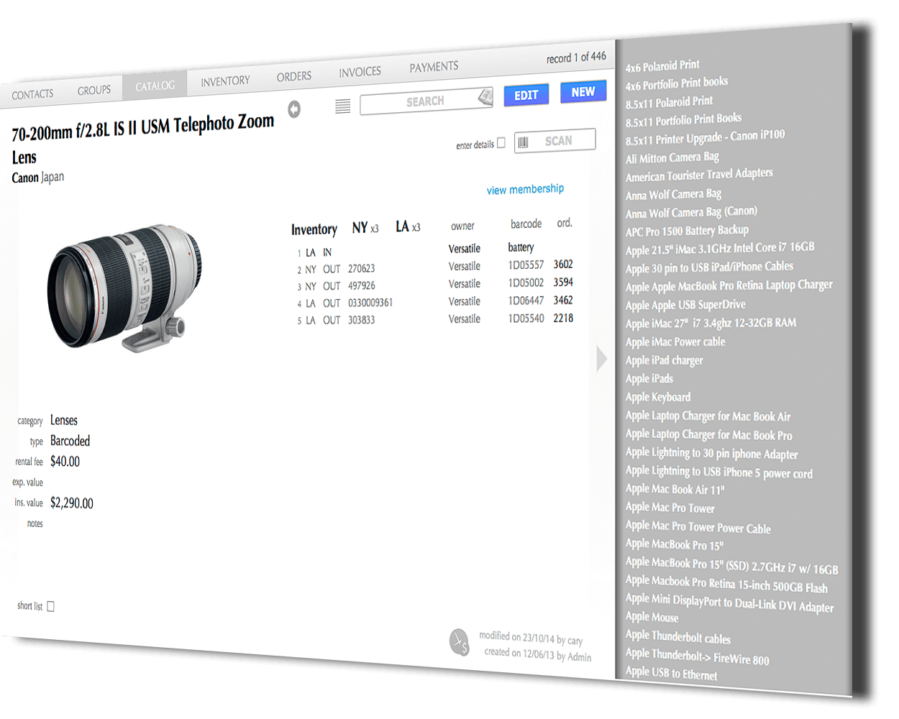This screenshot has height=719, width=899.
Task: Select Apple Thunderbolt cables in list
Action: click(677, 637)
